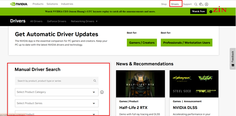Expand the Select Product Series dropdown

57,103
